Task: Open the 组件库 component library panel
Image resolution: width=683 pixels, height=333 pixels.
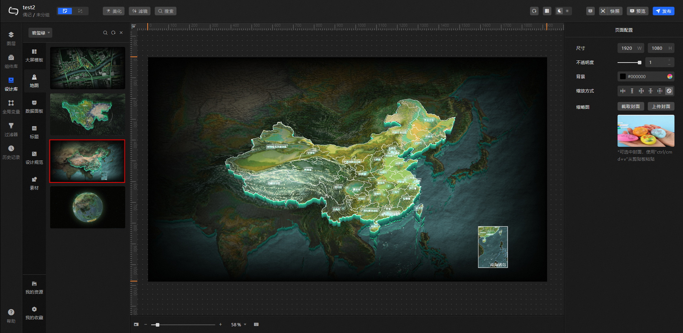Action: tap(11, 61)
